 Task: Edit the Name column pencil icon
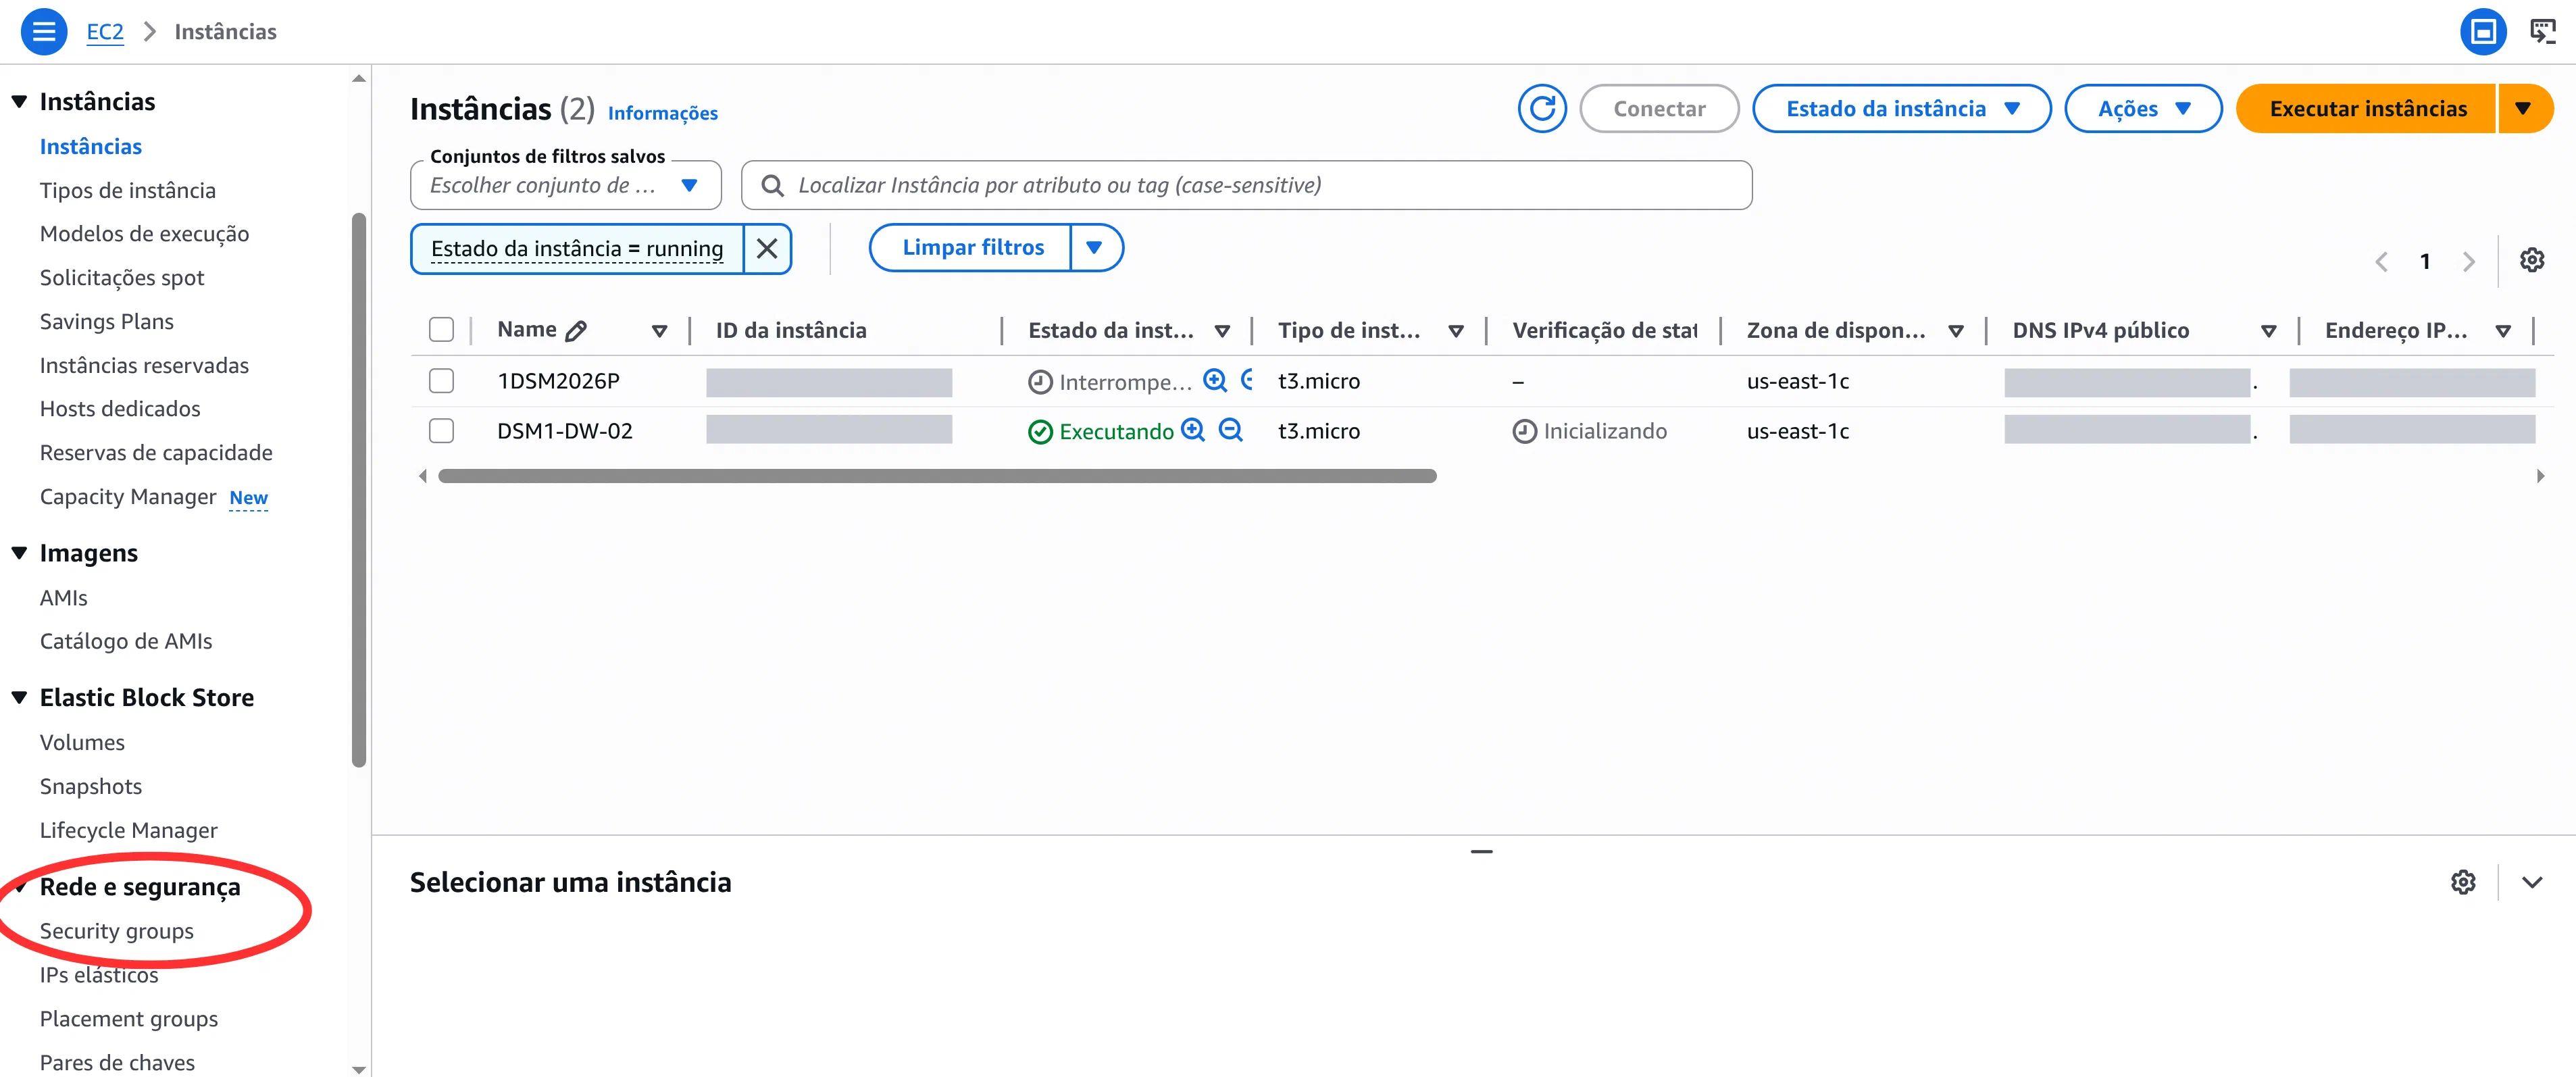pos(576,330)
